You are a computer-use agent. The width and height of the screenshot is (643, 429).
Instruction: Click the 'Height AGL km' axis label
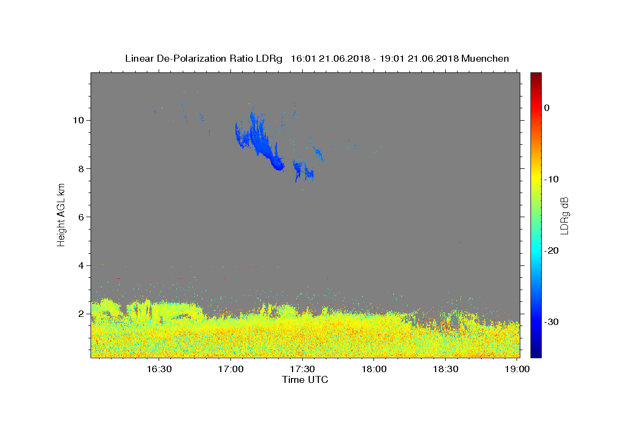(61, 215)
